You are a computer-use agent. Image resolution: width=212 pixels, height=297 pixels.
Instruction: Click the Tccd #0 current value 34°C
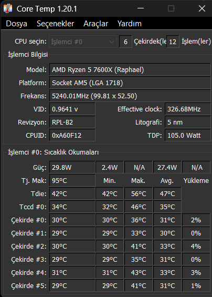[x=72, y=207]
